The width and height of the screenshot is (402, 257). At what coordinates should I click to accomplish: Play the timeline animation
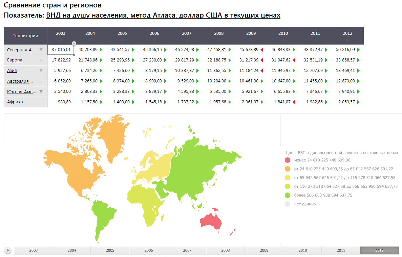tap(8, 250)
